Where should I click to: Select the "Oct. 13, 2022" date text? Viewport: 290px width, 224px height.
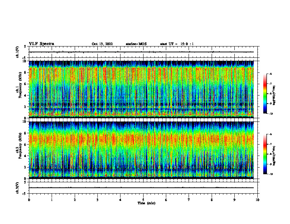point(102,44)
